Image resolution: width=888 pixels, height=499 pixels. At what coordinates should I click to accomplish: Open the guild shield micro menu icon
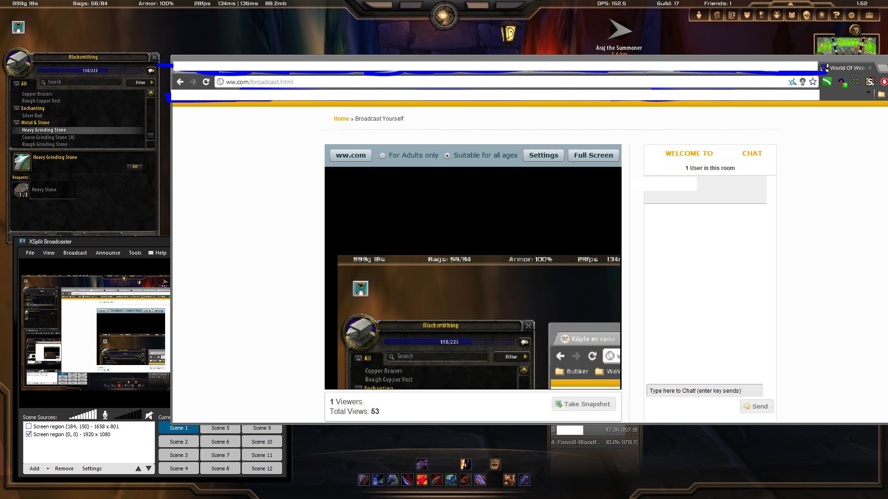(x=746, y=15)
